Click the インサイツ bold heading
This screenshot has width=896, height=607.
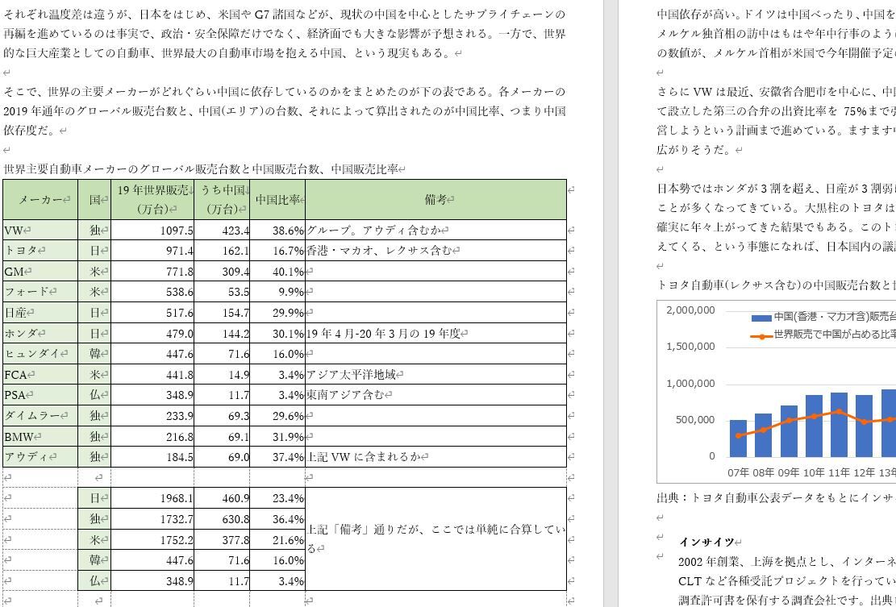coord(706,542)
